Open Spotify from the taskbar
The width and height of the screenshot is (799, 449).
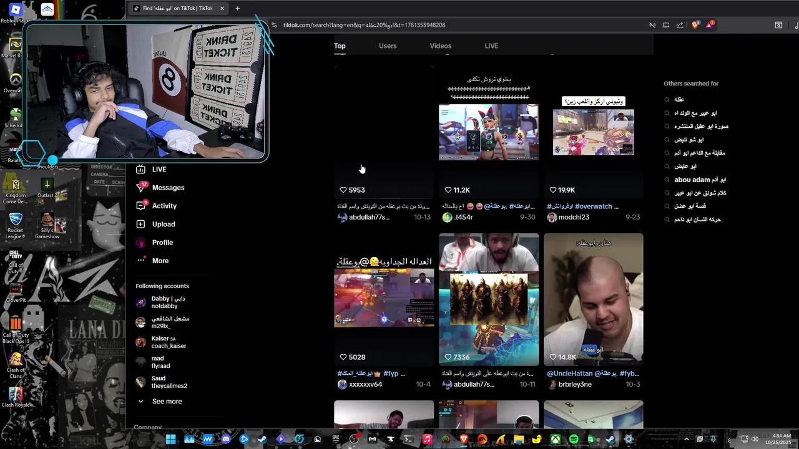coord(574,439)
